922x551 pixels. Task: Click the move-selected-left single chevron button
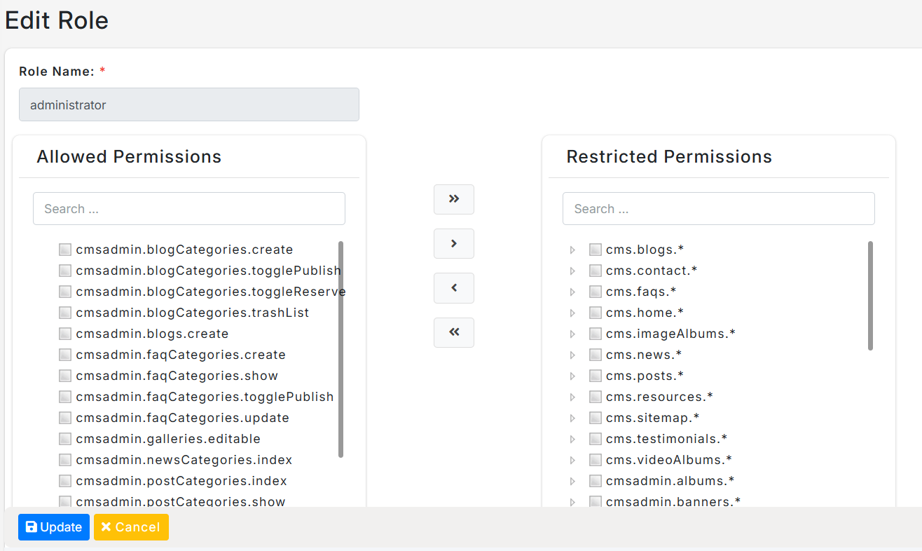[x=454, y=288]
